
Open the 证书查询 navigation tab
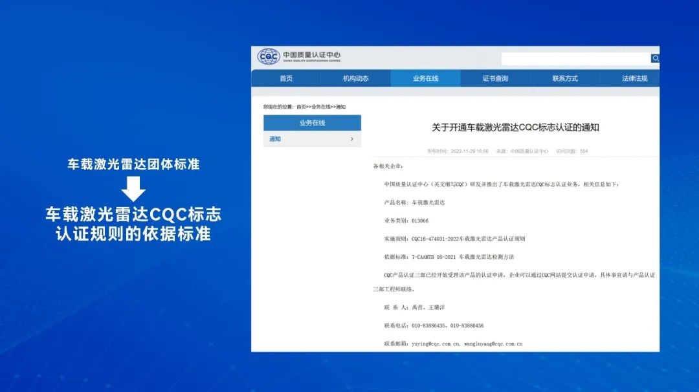(x=495, y=78)
